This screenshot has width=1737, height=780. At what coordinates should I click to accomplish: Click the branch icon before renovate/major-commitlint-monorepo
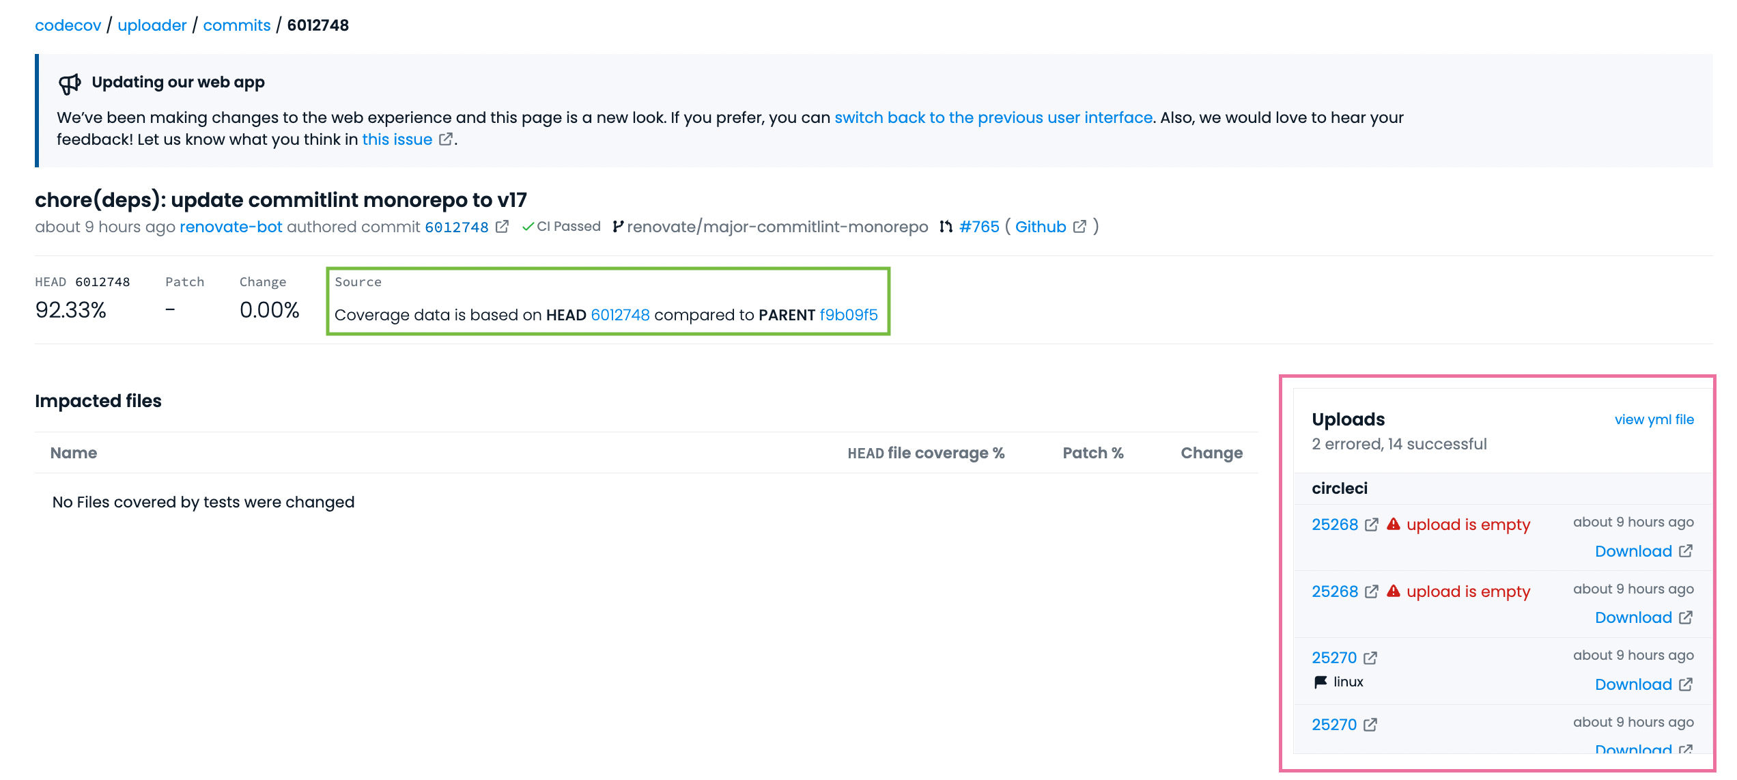point(617,227)
